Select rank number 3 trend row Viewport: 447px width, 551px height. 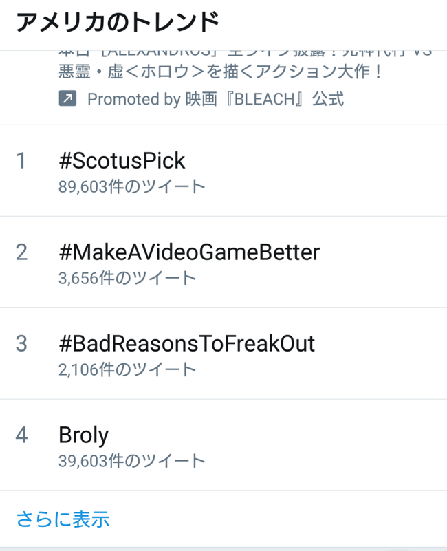tap(223, 354)
